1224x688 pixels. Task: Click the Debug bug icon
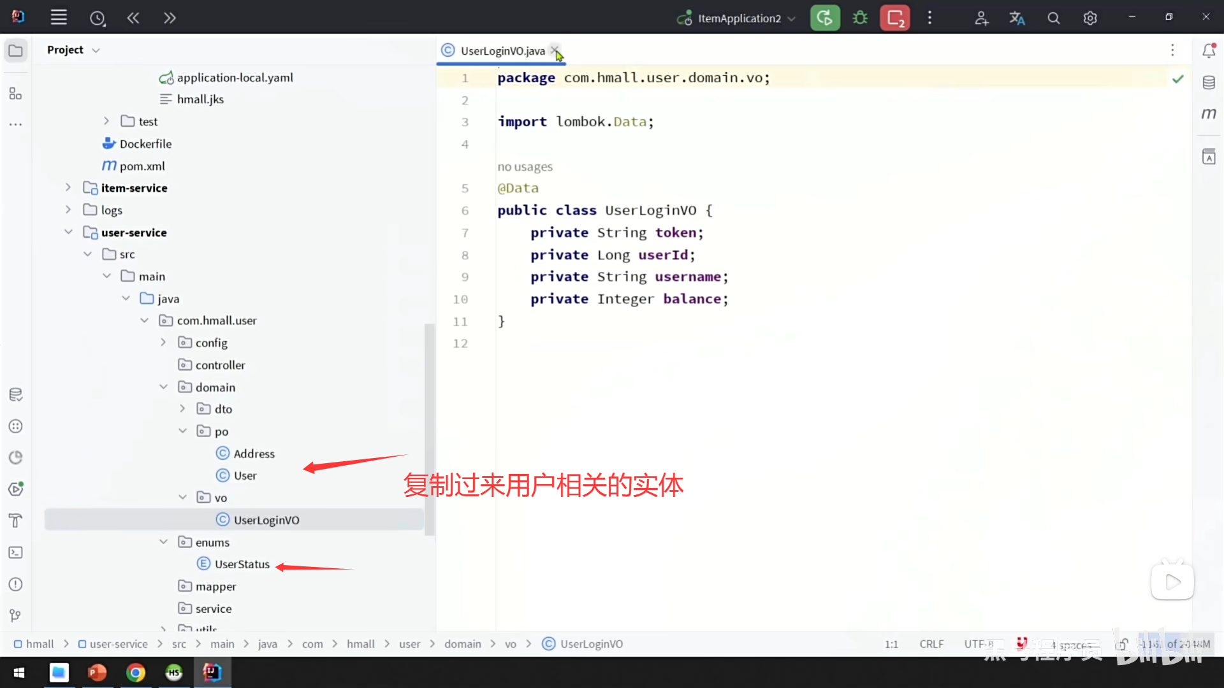coord(860,18)
